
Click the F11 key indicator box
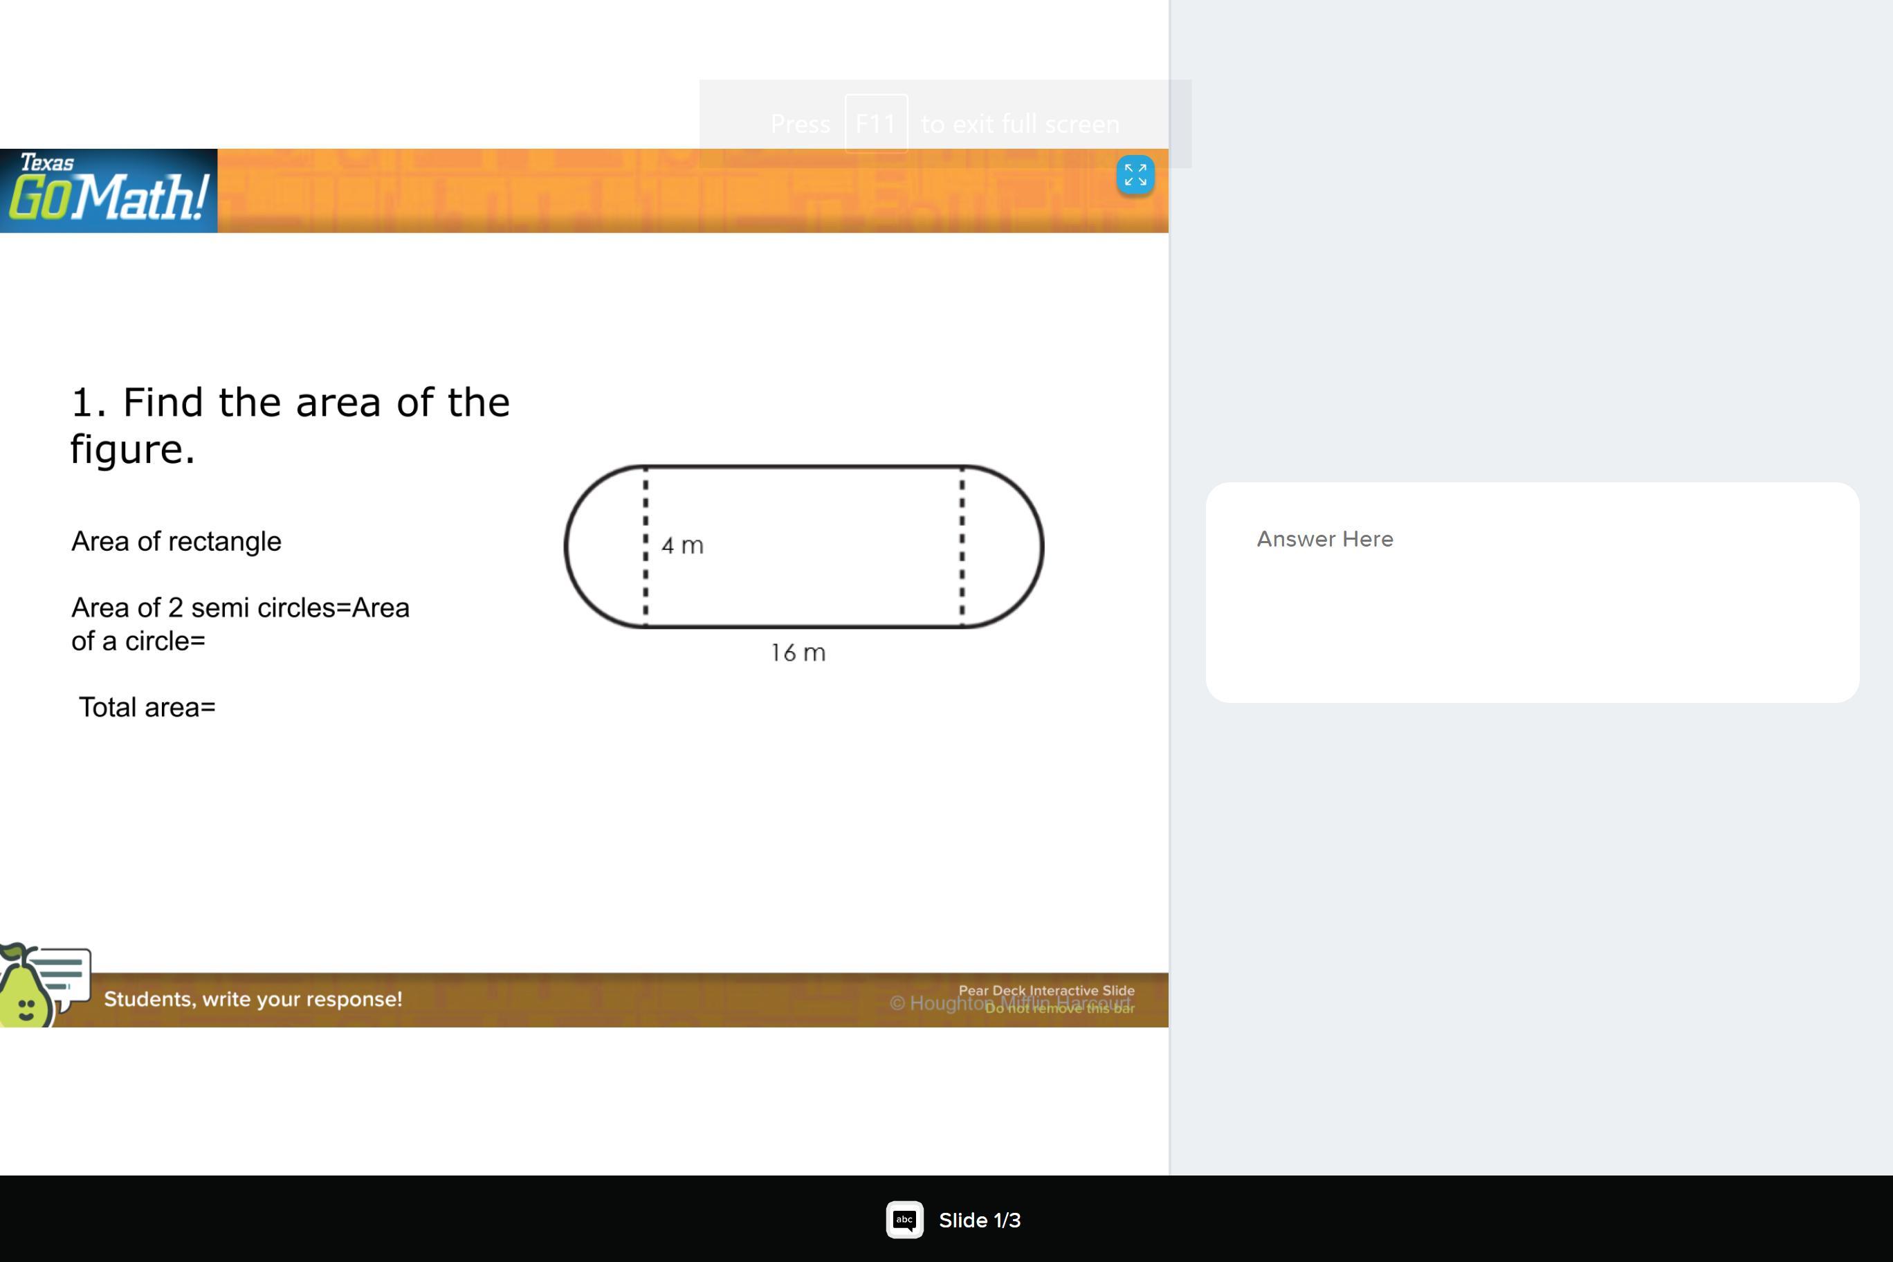coord(876,124)
